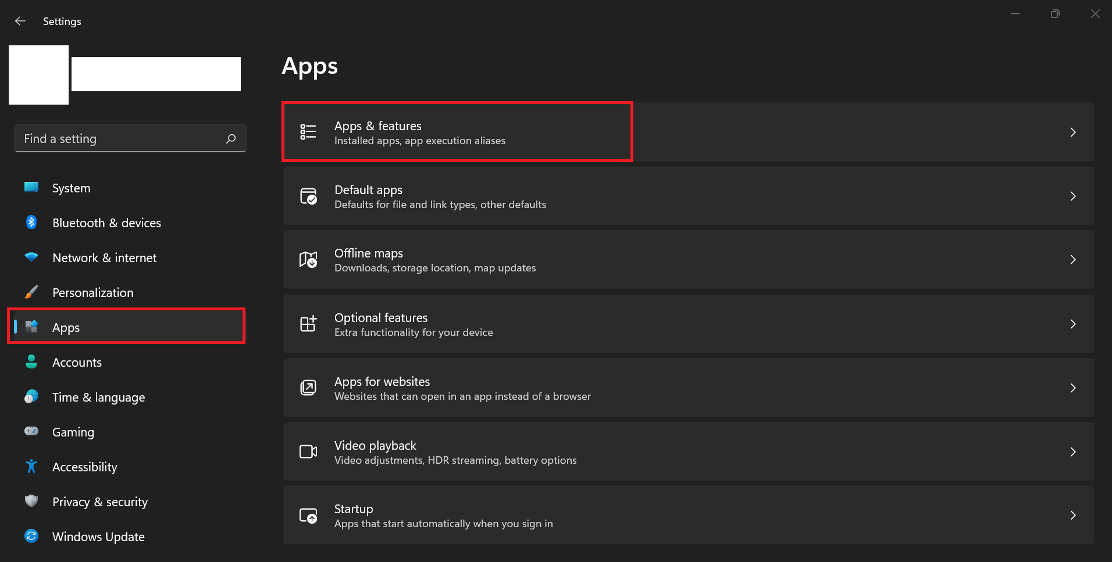Click 'Extra functionality for your device' text

point(414,332)
